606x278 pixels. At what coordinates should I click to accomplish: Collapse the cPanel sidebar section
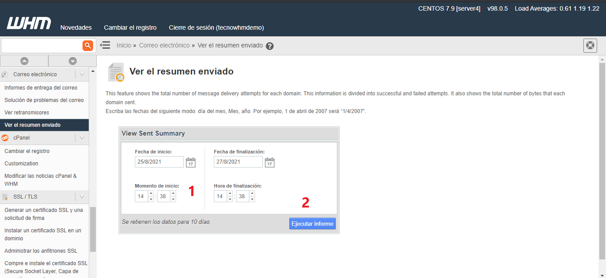(82, 138)
